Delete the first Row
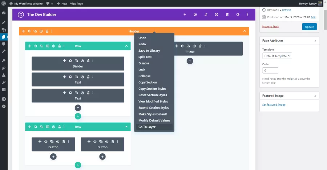327x170 pixels. (x=60, y=46)
